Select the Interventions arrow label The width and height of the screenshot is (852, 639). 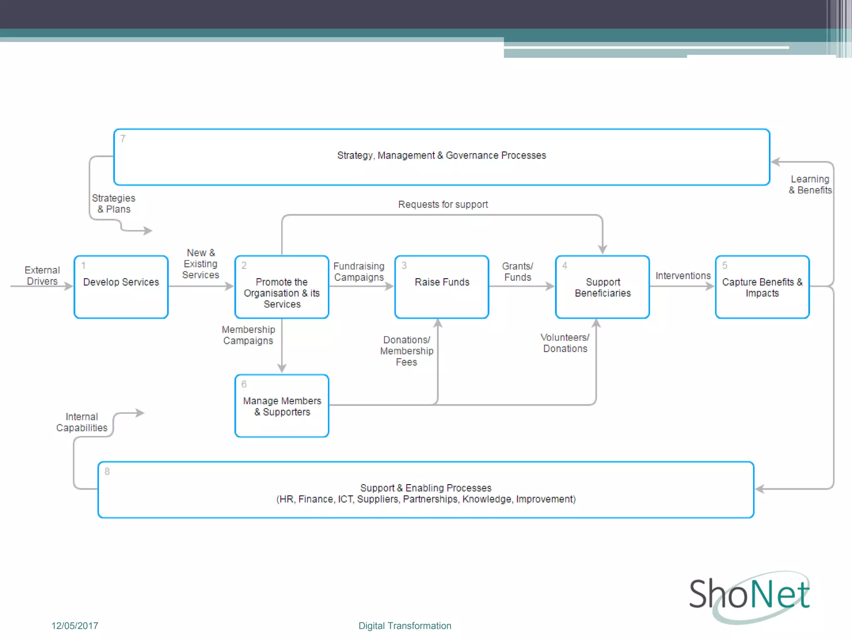683,276
